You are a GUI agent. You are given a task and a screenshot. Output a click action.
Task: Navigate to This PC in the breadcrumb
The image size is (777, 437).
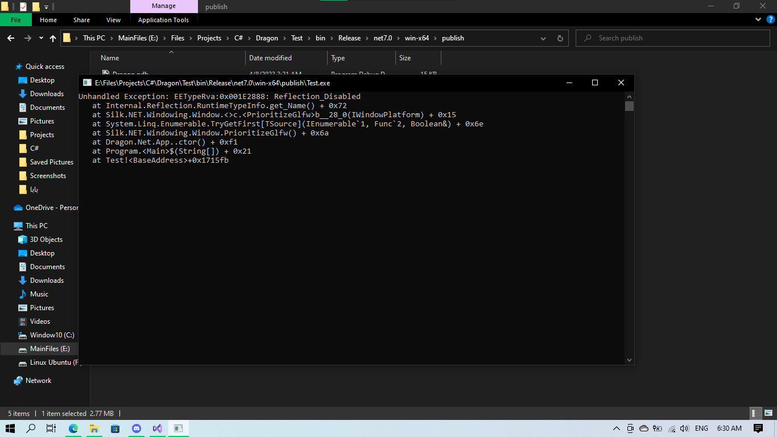pyautogui.click(x=94, y=38)
